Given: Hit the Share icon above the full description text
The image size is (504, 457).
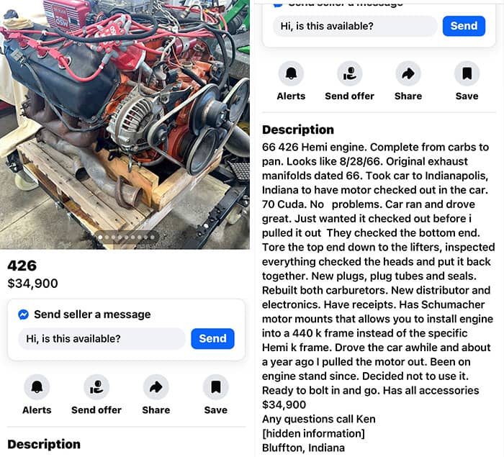Looking at the screenshot, I should pos(408,73).
